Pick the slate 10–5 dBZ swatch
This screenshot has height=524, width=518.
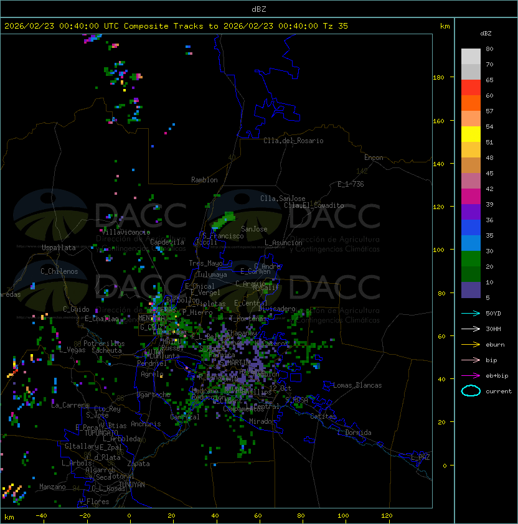point(471,290)
